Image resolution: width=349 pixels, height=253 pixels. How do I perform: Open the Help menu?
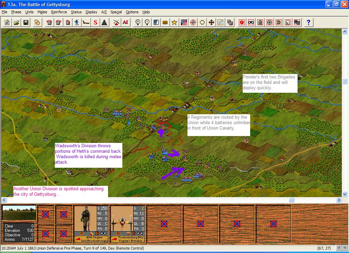tap(146, 12)
